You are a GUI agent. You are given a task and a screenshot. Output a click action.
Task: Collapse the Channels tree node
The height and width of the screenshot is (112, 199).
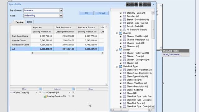pos(117,33)
